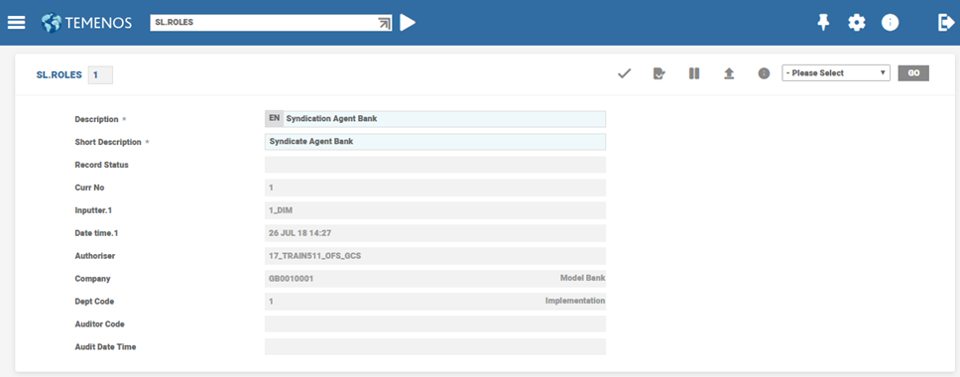This screenshot has width=960, height=377.
Task: Edit the Description field Syndication Agent Bank
Action: coord(444,119)
